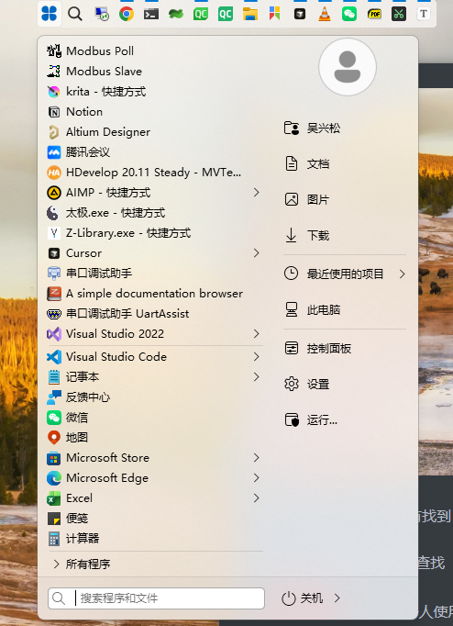Expand Visual Studio Code jump list arrow

coord(257,356)
